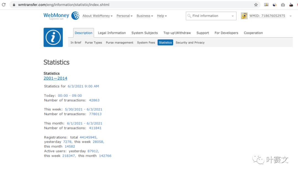Expand the About WebMoney dropdown menu
This screenshot has height=173, width=298.
pos(97,16)
